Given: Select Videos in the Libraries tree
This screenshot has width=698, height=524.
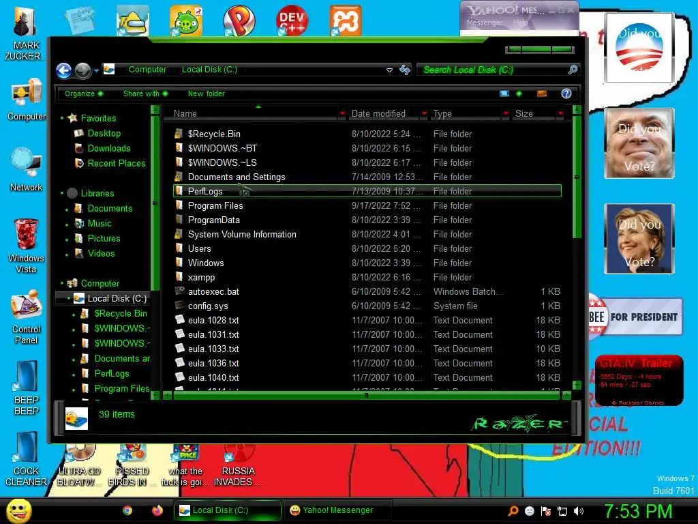Looking at the screenshot, I should pos(101,254).
